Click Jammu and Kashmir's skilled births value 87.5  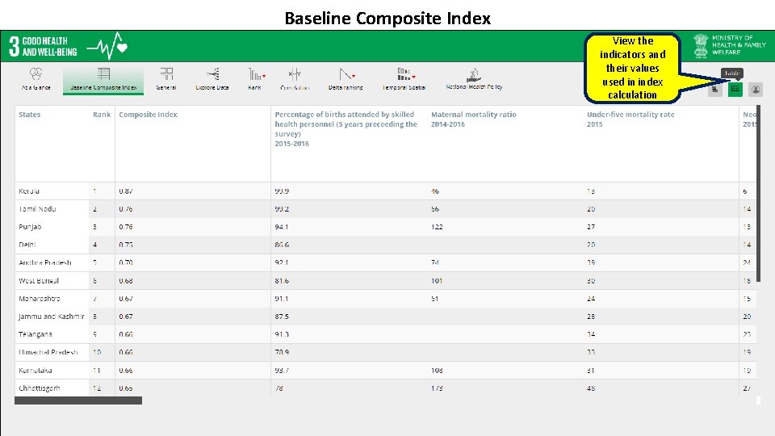click(282, 317)
